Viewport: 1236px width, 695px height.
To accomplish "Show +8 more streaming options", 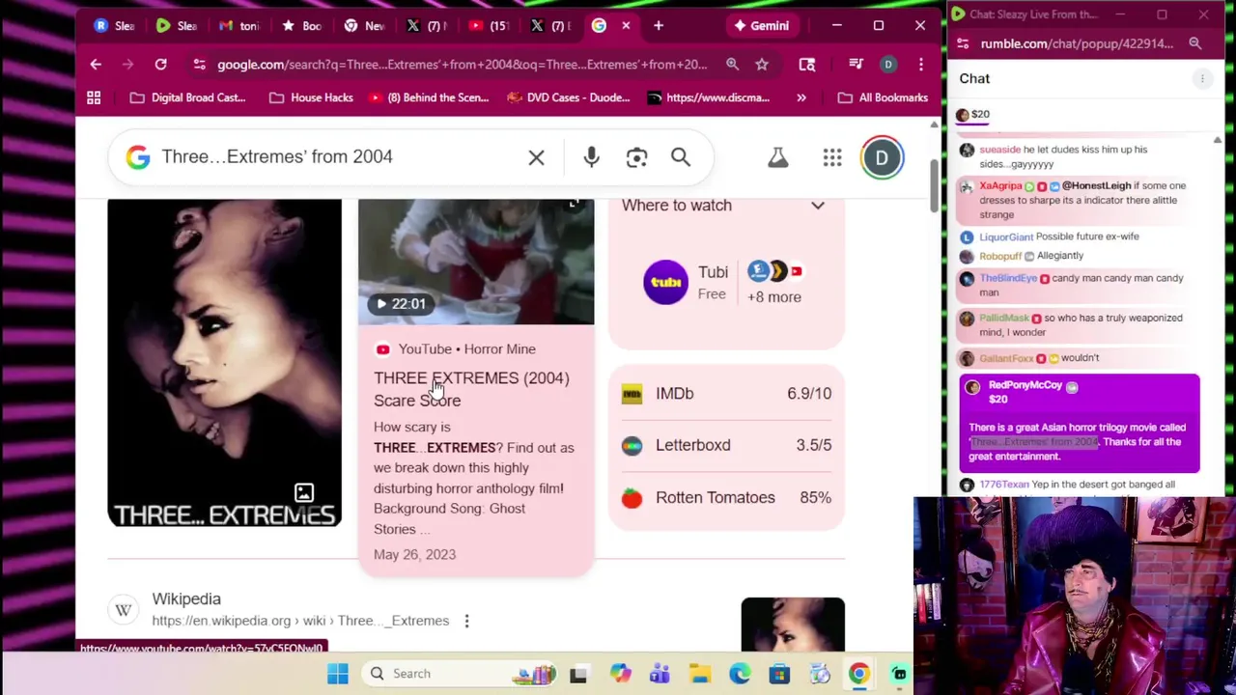I will (x=774, y=297).
